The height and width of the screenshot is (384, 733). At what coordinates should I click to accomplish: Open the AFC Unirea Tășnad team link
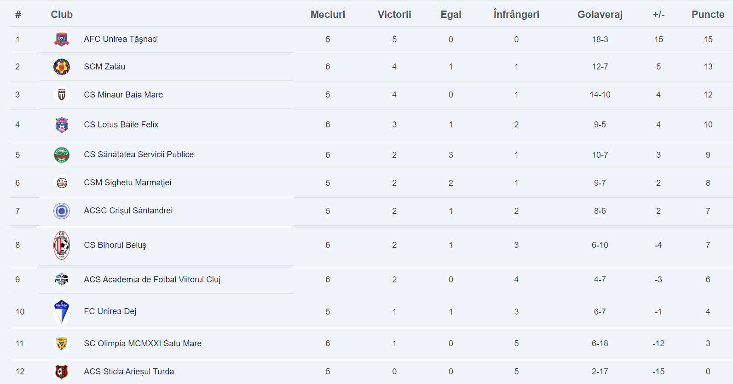pyautogui.click(x=120, y=39)
